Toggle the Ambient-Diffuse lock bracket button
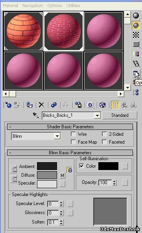The height and width of the screenshot is (233, 142). coord(13,169)
